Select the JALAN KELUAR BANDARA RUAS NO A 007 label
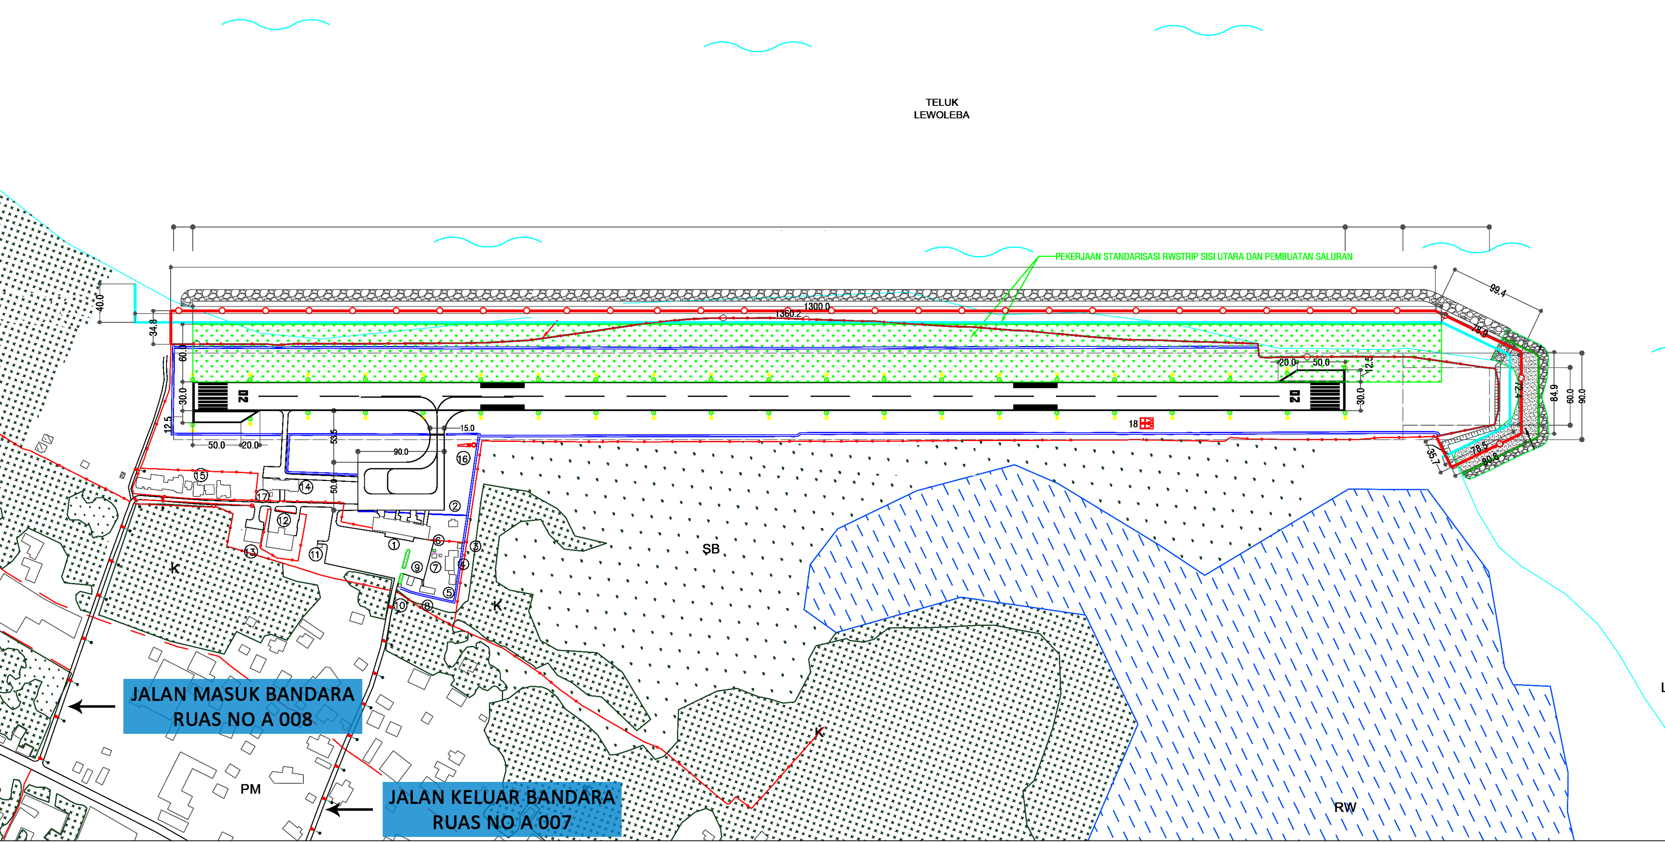 pyautogui.click(x=502, y=809)
